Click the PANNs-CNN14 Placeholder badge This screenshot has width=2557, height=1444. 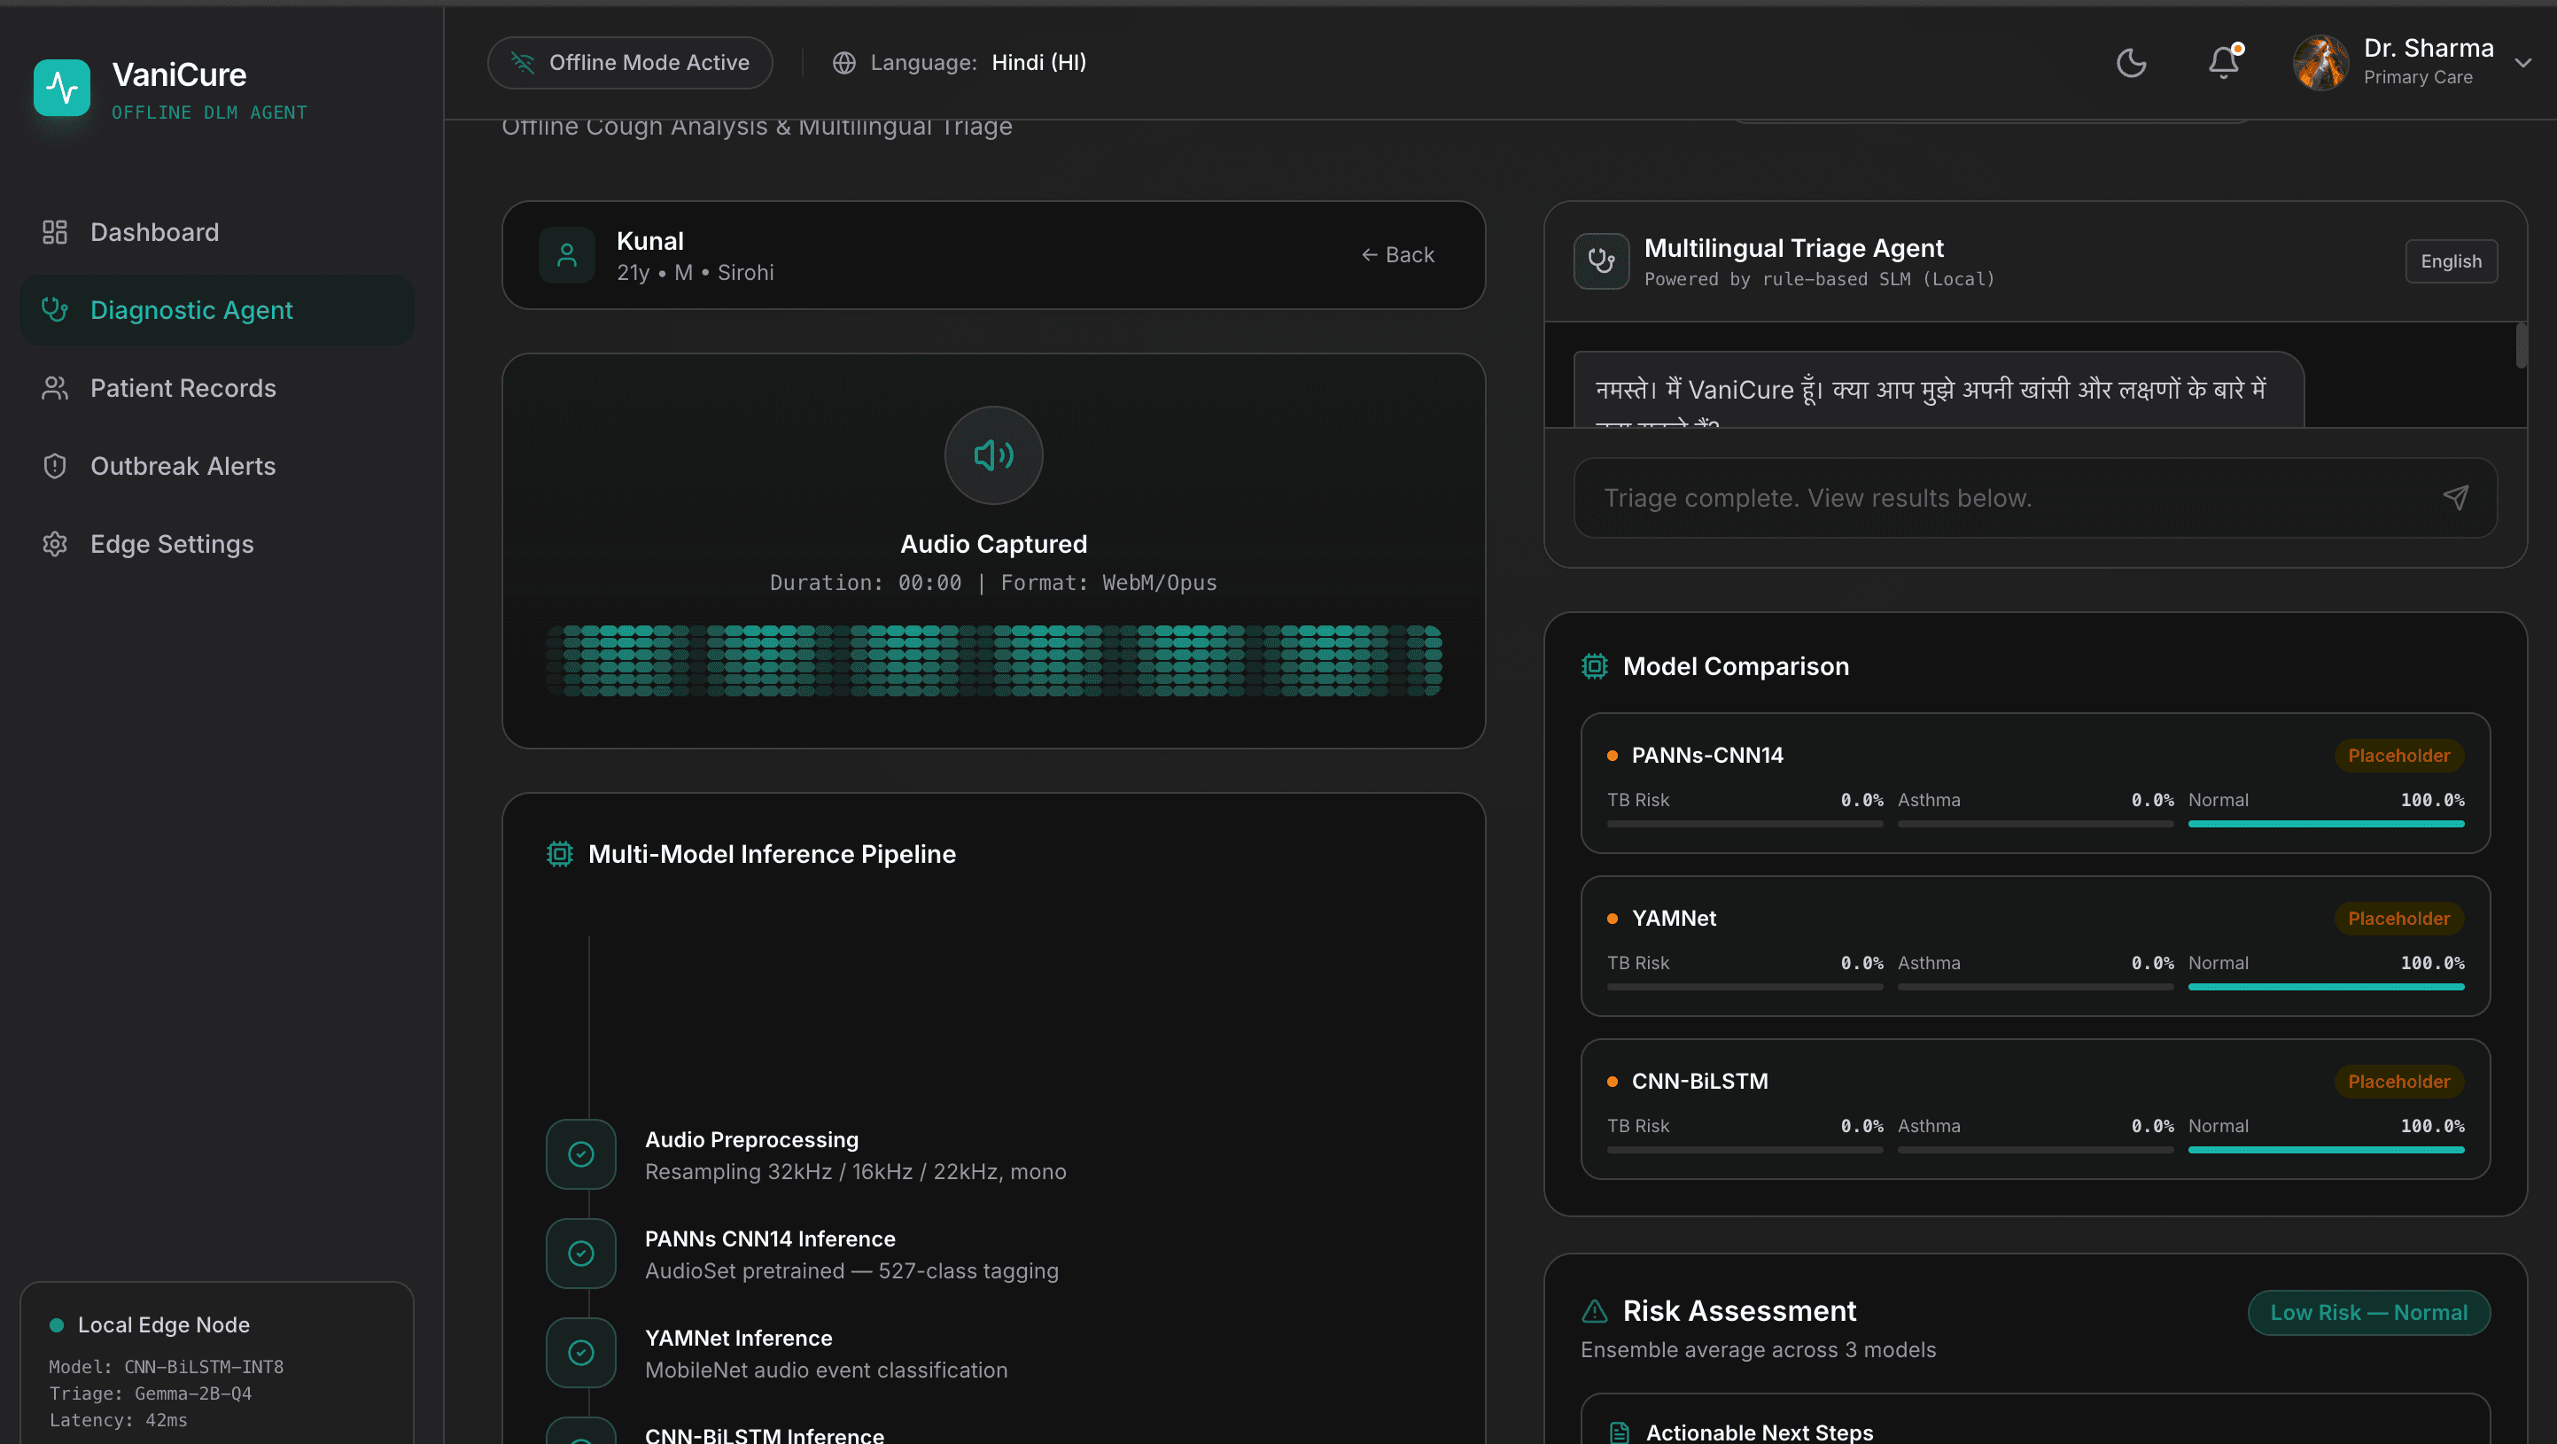pos(2398,756)
